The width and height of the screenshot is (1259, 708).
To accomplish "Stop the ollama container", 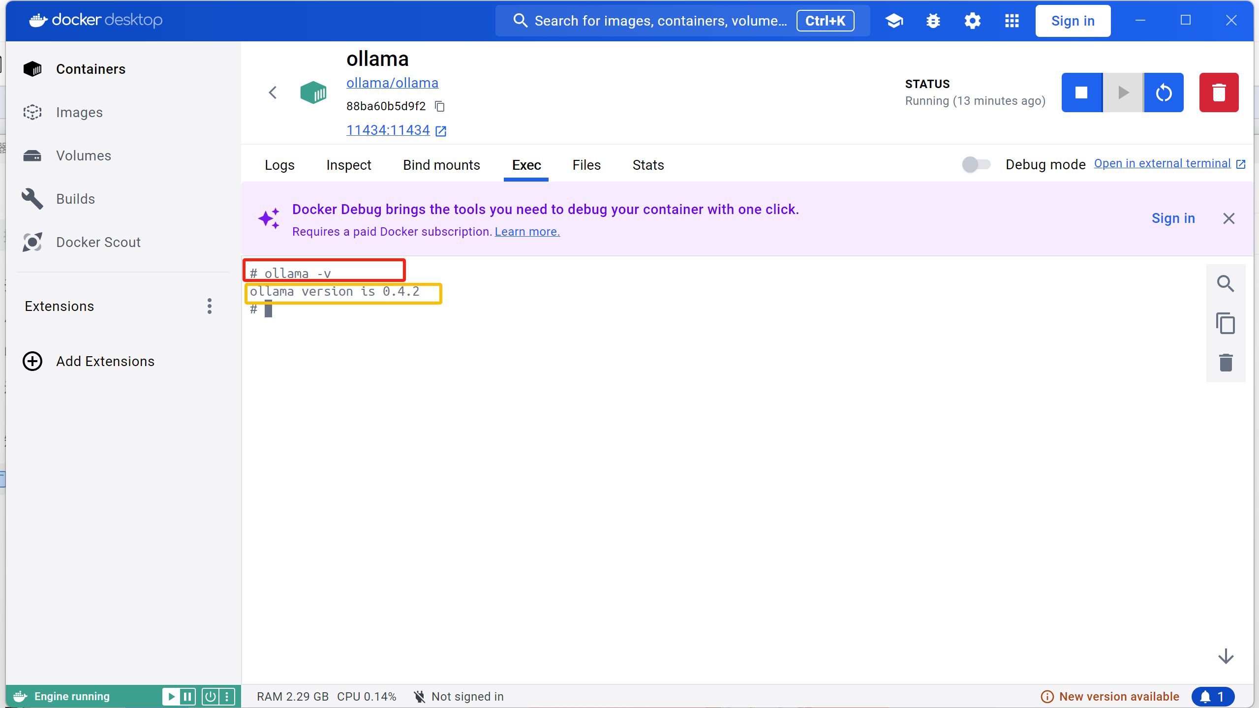I will 1081,92.
